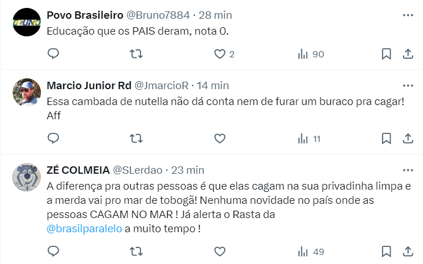View analytics showing 90 views

(310, 54)
